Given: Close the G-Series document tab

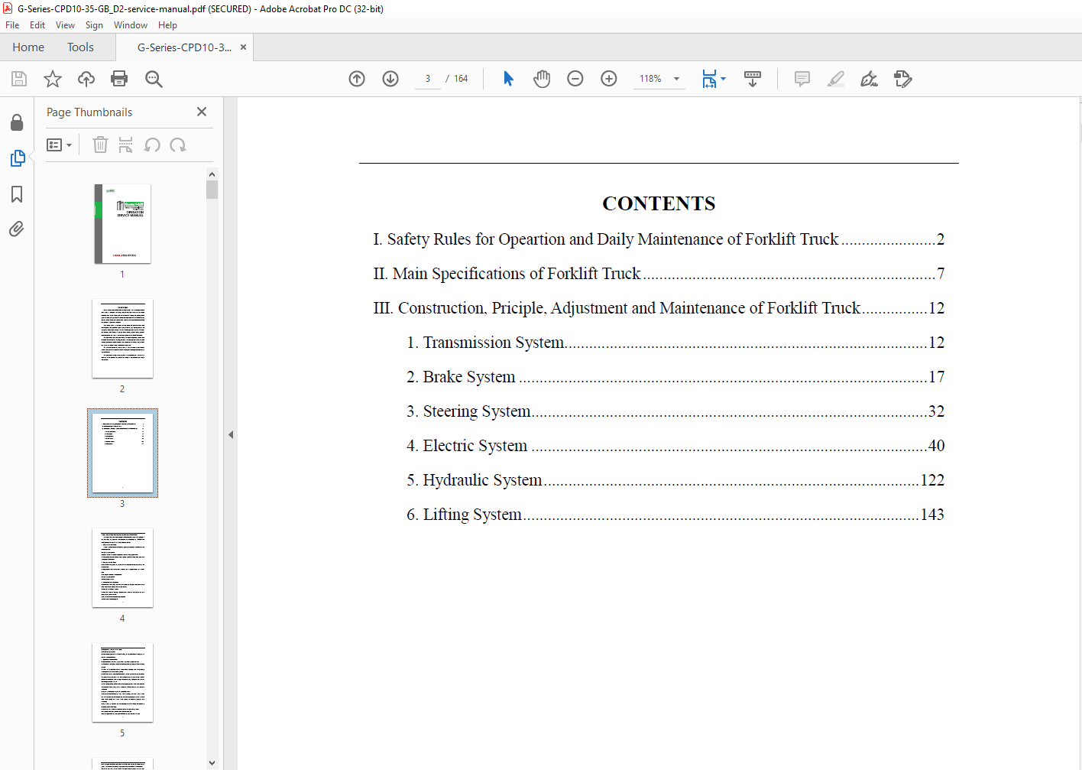Looking at the screenshot, I should pyautogui.click(x=243, y=47).
